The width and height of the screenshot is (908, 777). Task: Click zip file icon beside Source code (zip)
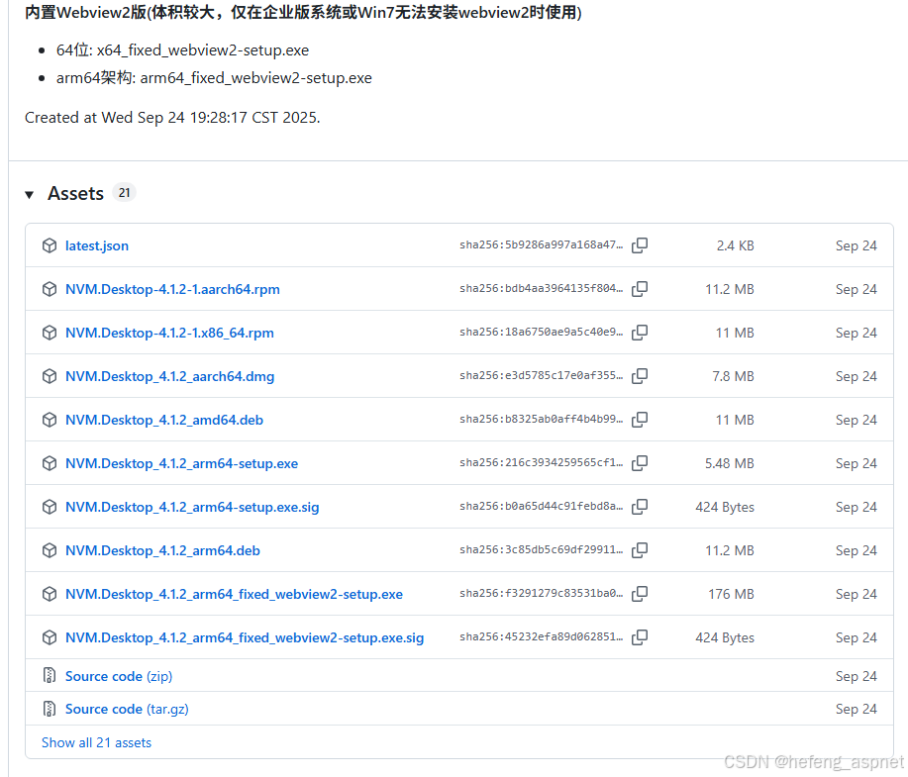click(50, 676)
